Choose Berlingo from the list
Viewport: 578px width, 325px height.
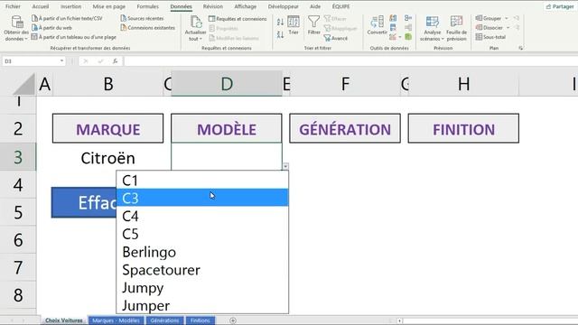click(202, 252)
